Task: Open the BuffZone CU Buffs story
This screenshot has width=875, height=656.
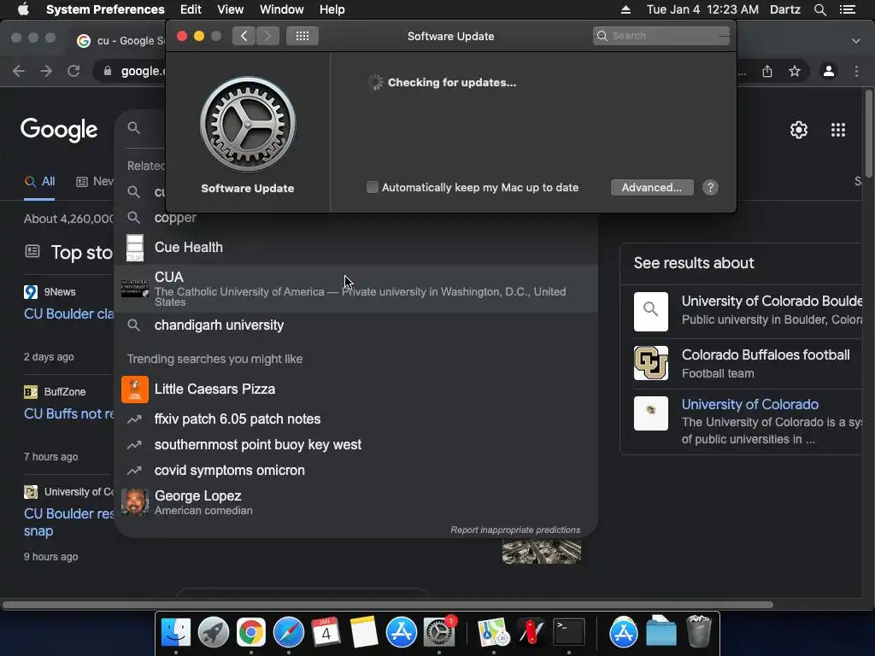Action: tap(68, 413)
